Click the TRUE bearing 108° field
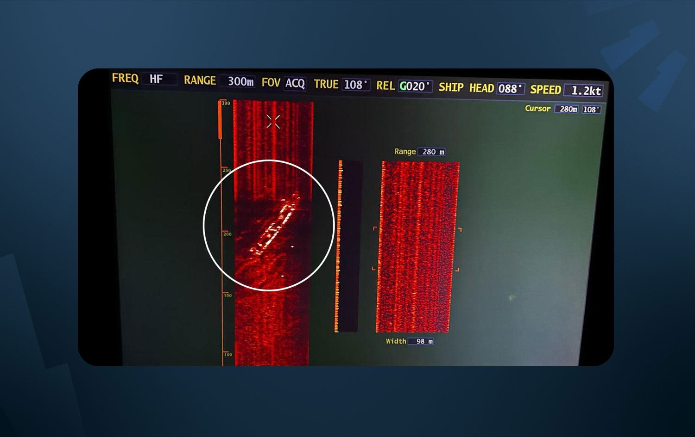This screenshot has height=437, width=695. pyautogui.click(x=355, y=85)
